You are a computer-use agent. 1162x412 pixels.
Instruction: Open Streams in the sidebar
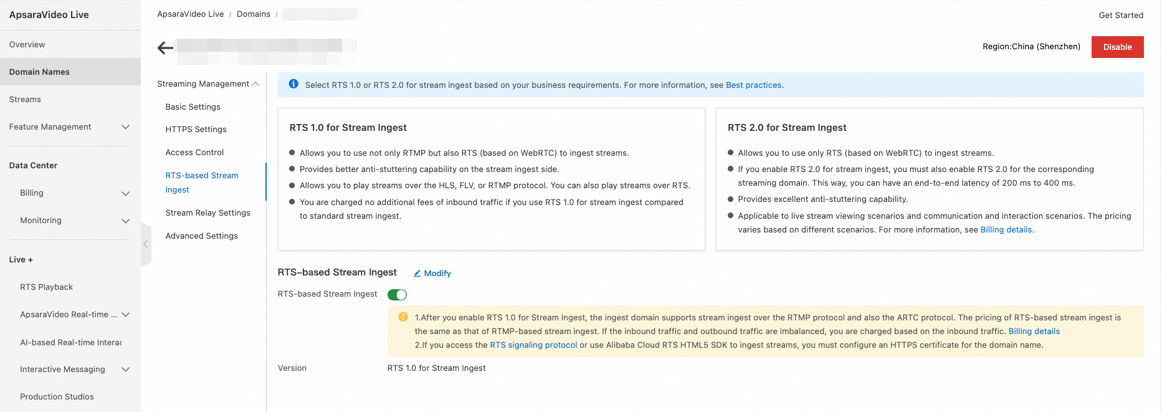[25, 100]
